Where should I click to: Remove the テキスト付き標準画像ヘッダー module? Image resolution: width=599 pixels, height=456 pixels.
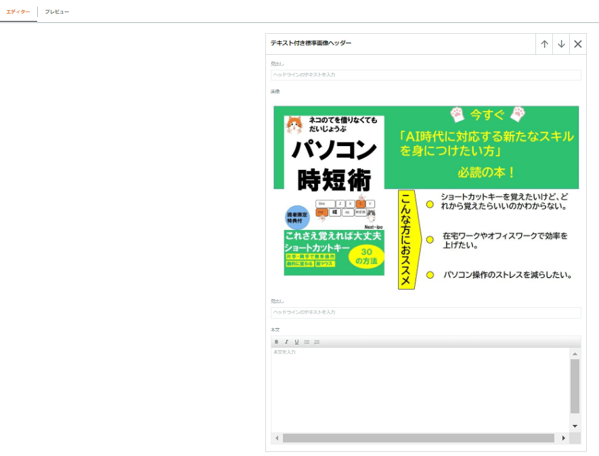click(577, 44)
